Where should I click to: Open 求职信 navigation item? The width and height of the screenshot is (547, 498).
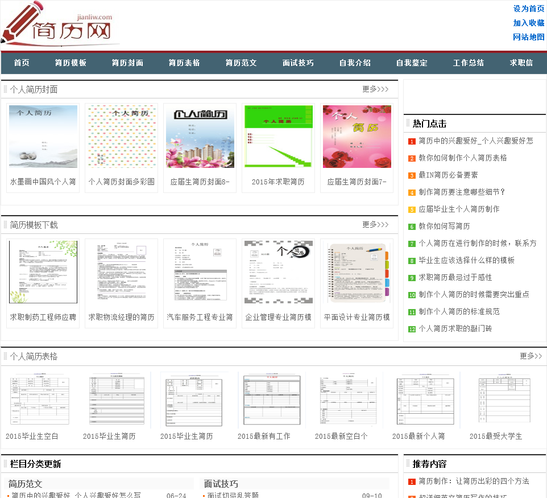[521, 63]
